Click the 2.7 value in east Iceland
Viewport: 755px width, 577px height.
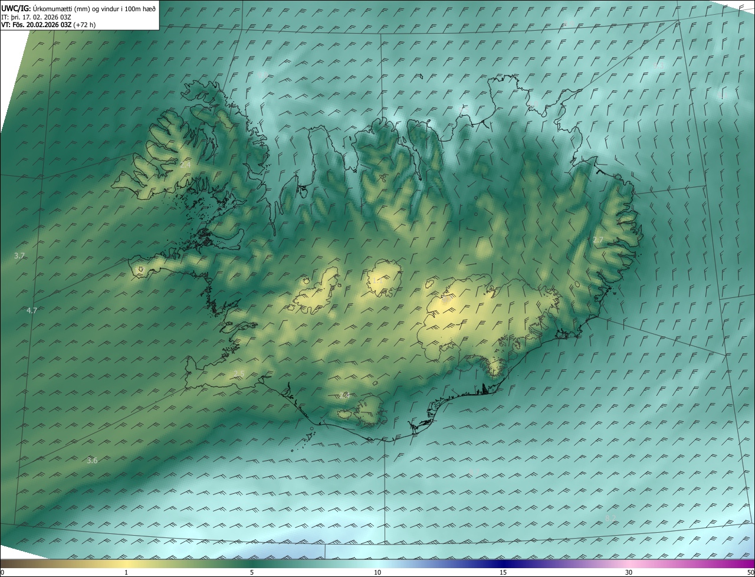tap(598, 240)
